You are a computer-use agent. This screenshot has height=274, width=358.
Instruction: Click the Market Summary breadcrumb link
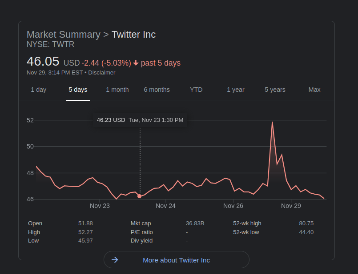point(64,35)
